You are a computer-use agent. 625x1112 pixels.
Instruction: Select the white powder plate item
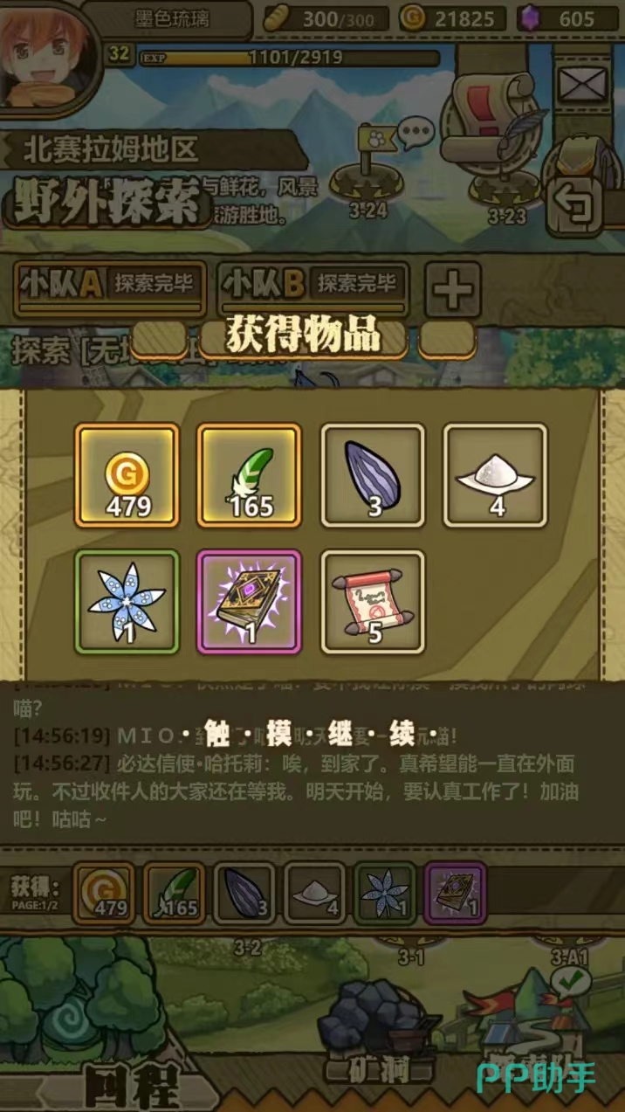click(x=496, y=476)
